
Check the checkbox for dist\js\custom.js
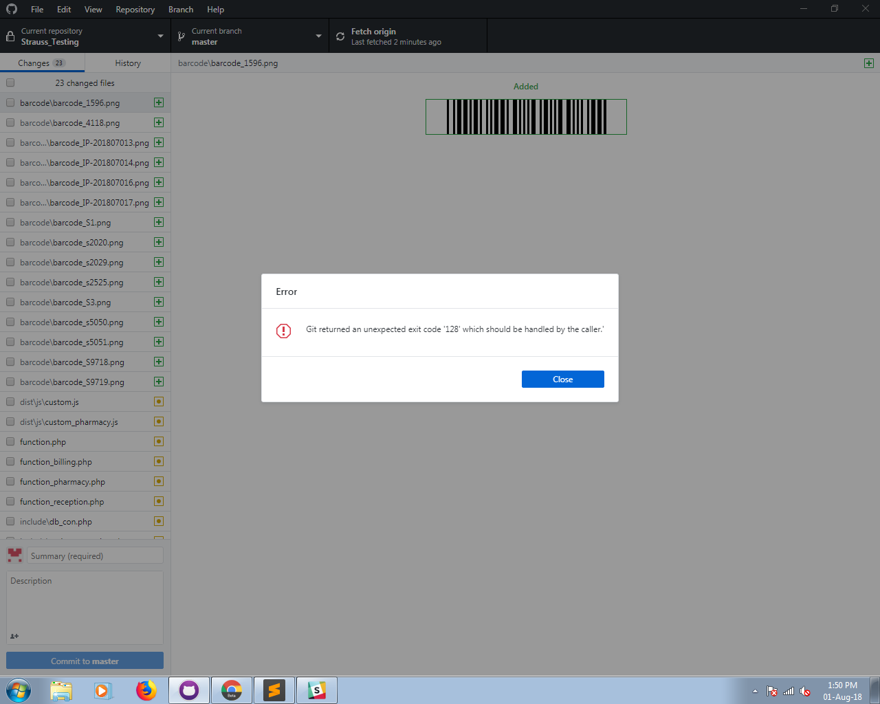10,401
